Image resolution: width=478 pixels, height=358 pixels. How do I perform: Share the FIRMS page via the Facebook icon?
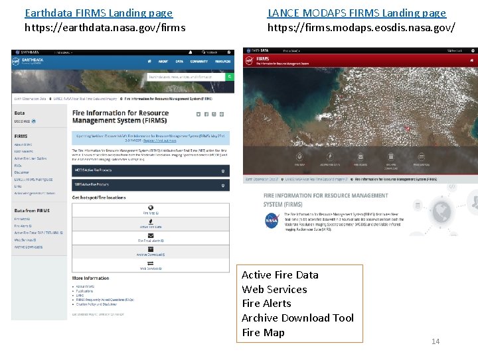[x=206, y=114]
